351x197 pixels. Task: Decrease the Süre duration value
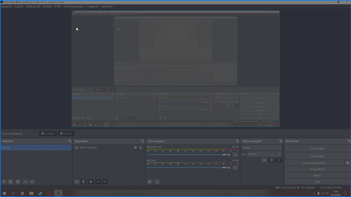point(279,155)
